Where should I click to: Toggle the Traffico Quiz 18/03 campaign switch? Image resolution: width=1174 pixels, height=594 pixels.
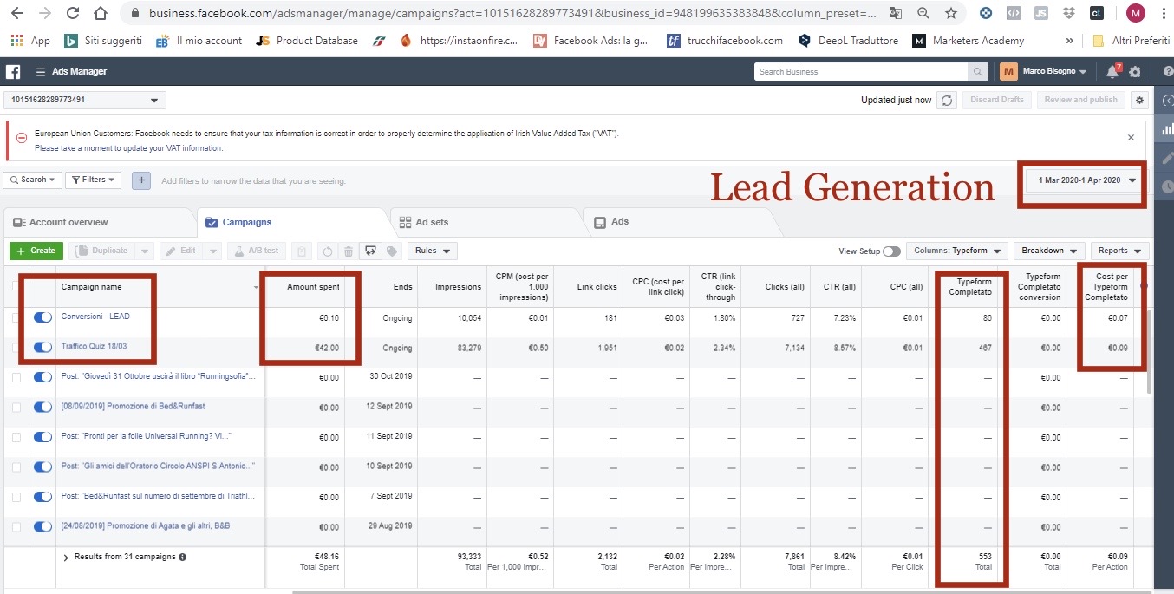(x=42, y=348)
